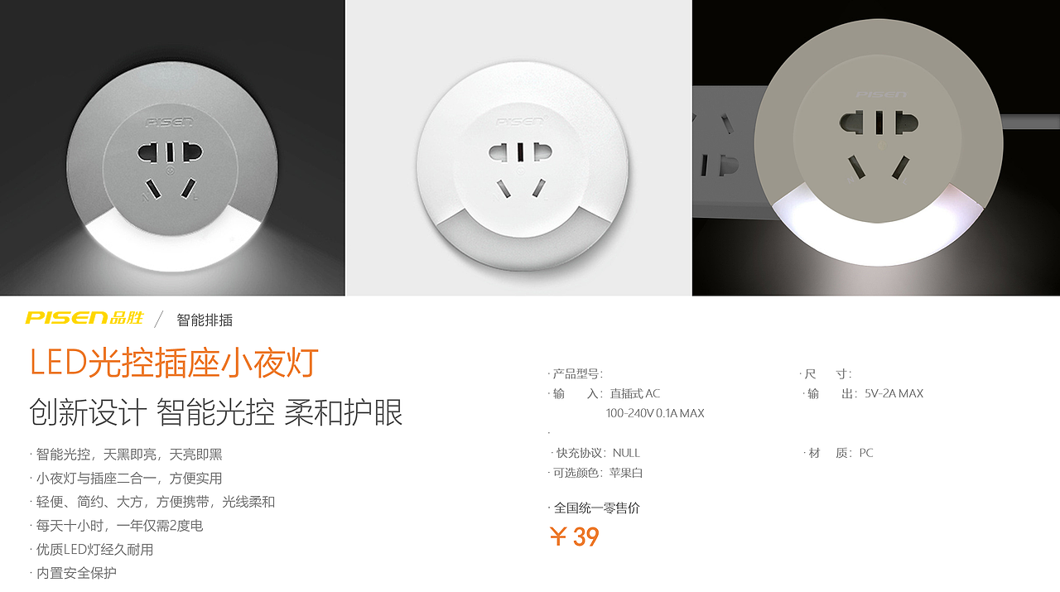Click the LED光控插座小夜灯 product title
This screenshot has height=592, width=1060.
[x=174, y=363]
